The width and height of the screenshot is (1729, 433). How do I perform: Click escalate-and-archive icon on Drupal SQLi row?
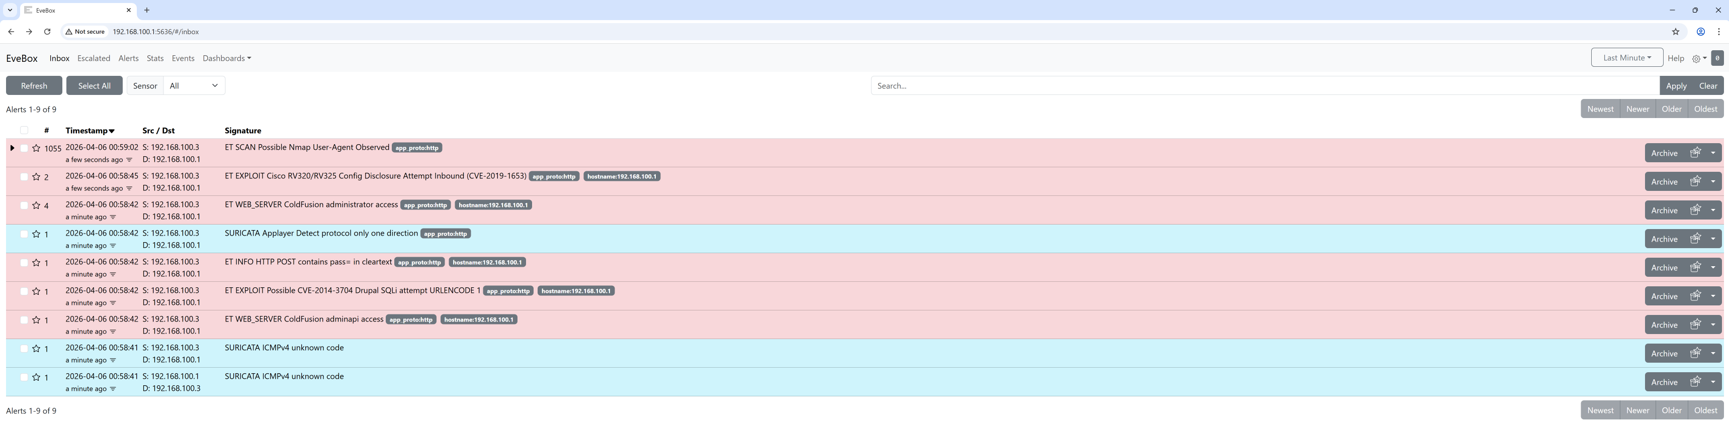coord(1695,295)
